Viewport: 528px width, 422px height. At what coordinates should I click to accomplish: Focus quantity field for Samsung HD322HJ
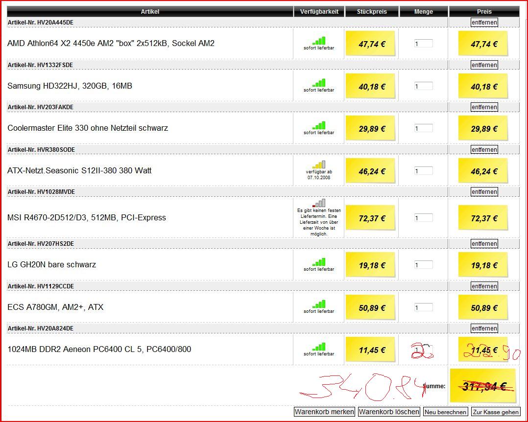(x=424, y=86)
